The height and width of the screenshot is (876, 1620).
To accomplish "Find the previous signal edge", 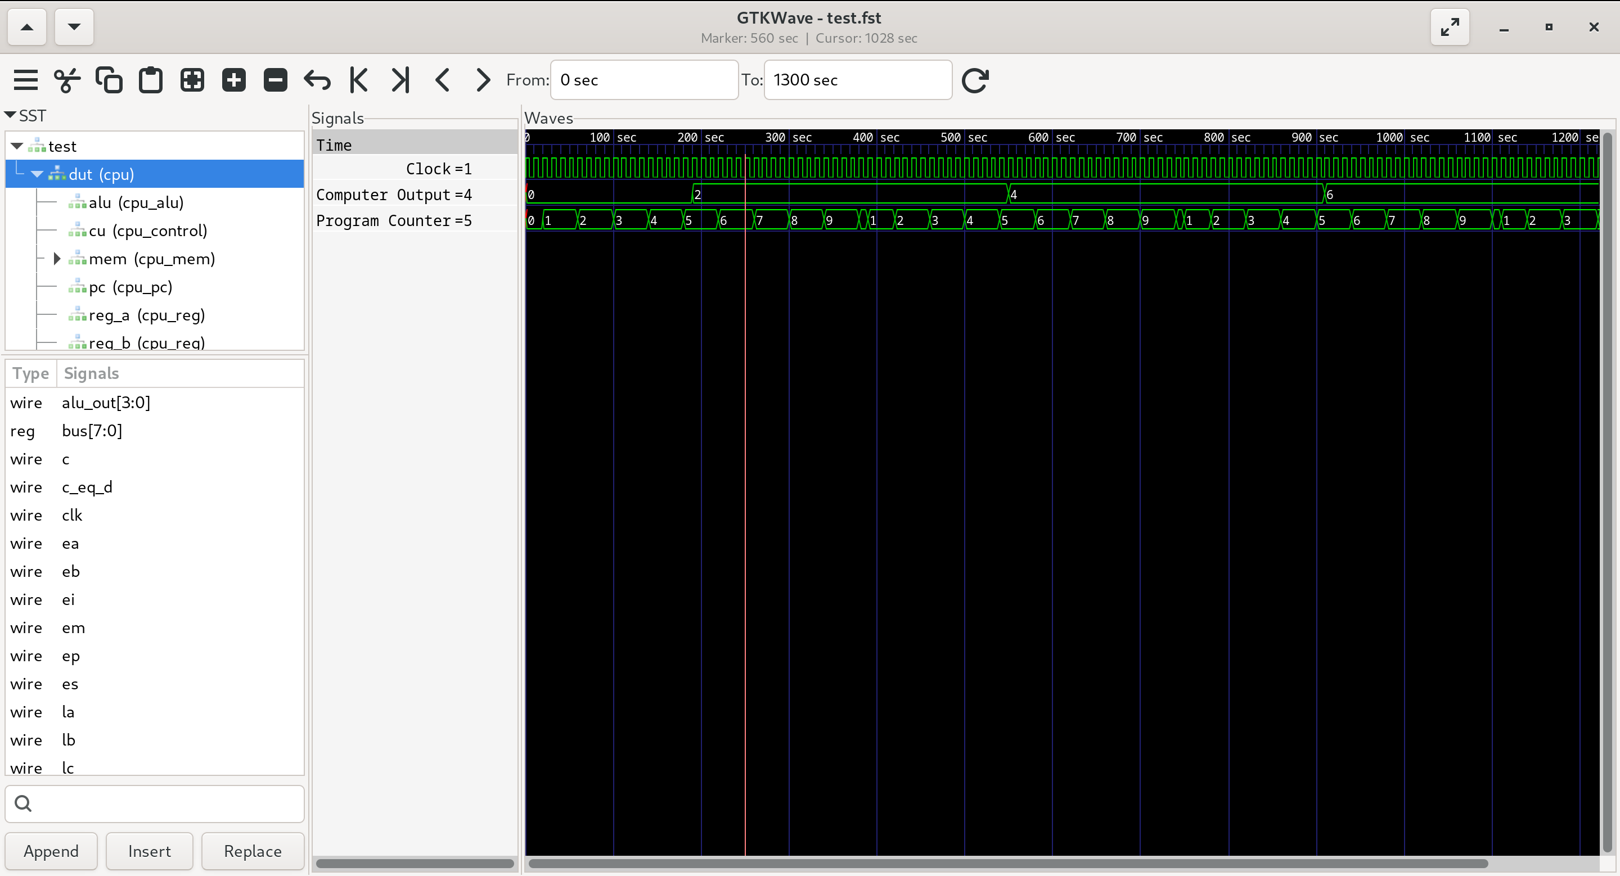I will [442, 80].
